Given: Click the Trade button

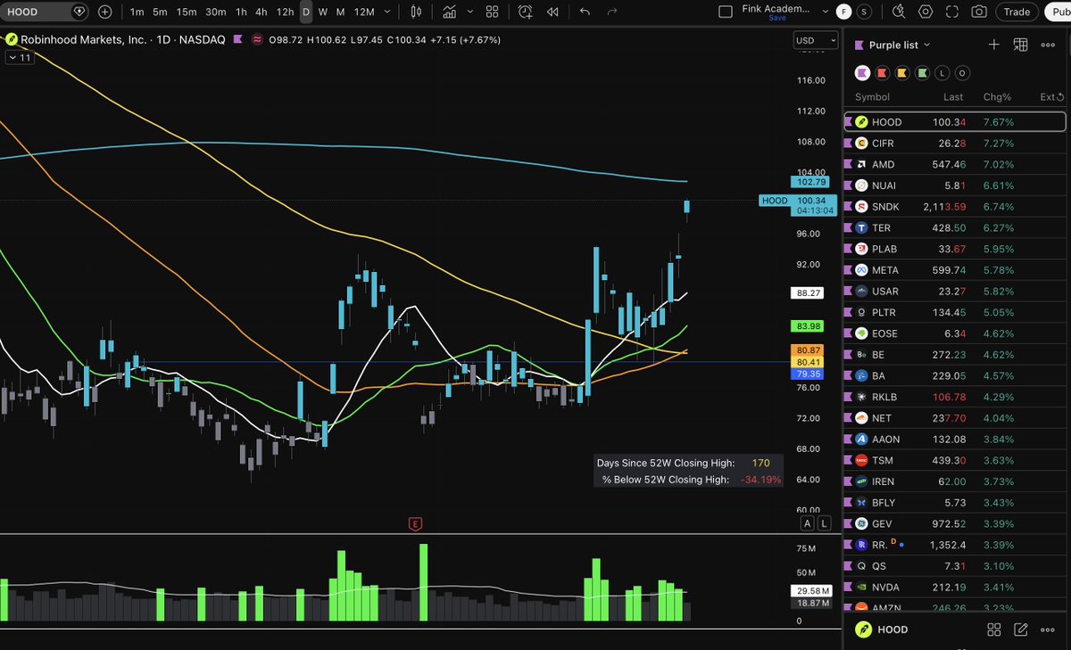Looking at the screenshot, I should click(1017, 12).
